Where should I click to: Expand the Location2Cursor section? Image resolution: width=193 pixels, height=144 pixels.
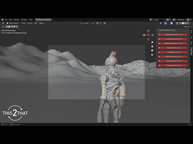(172, 39)
